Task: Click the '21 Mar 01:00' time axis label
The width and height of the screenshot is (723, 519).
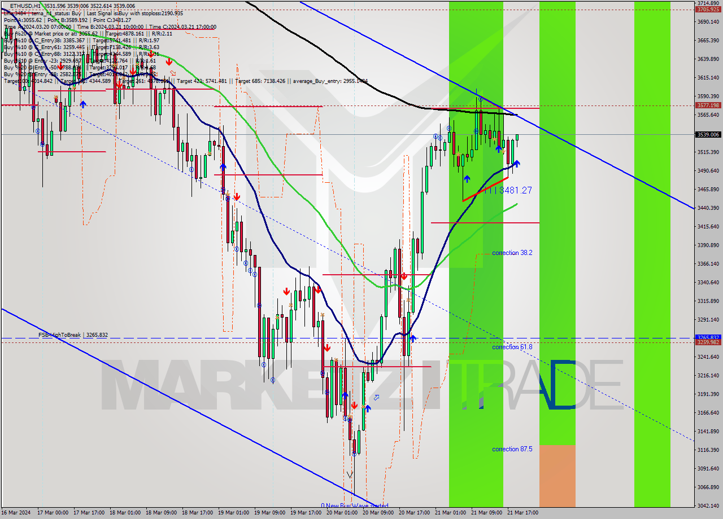Action: click(450, 513)
